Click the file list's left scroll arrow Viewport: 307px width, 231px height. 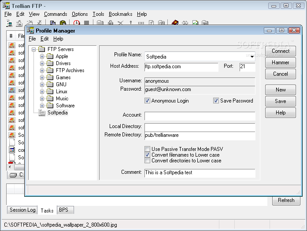[x=10, y=167]
